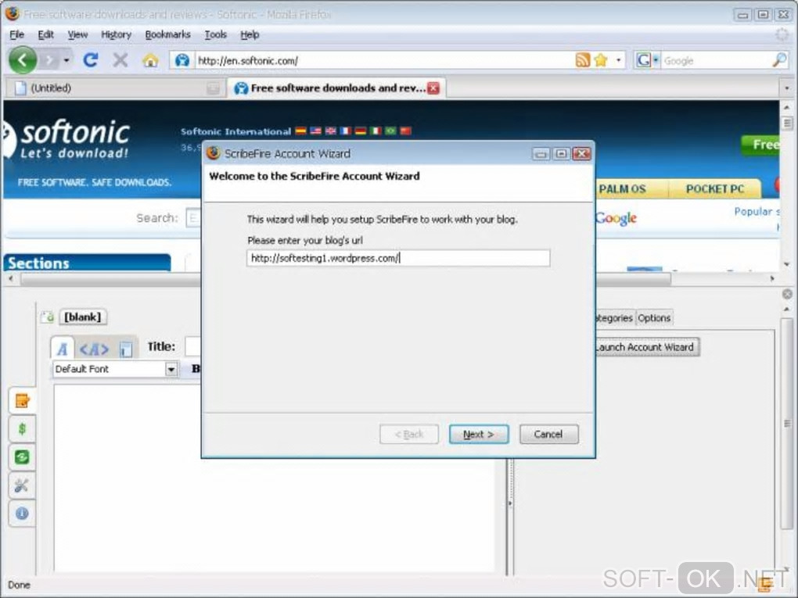Open the Tools menu

[x=215, y=34]
